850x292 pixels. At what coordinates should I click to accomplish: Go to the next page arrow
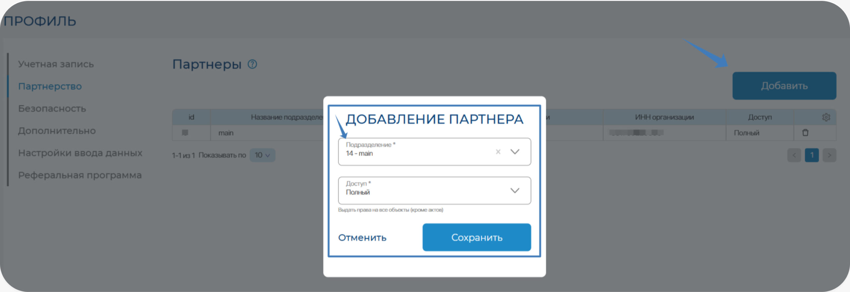click(829, 155)
